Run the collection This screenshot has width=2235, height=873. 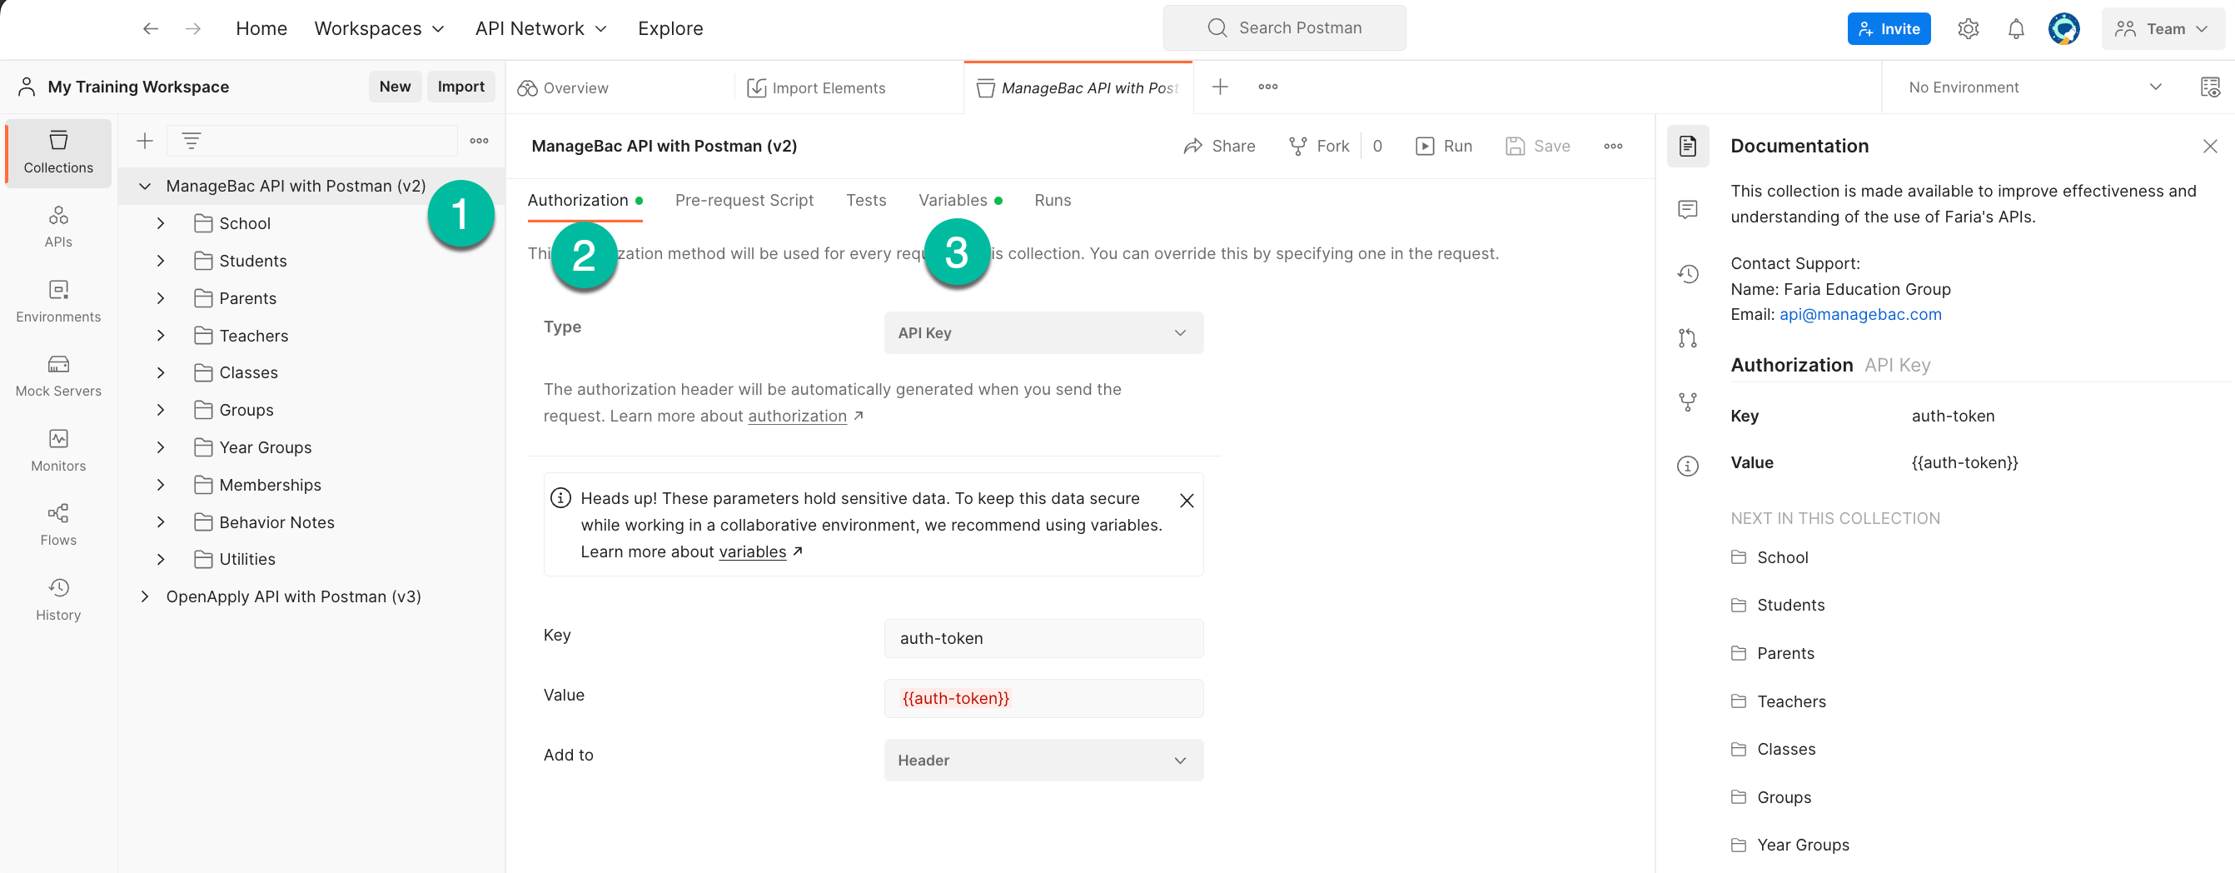click(x=1444, y=146)
